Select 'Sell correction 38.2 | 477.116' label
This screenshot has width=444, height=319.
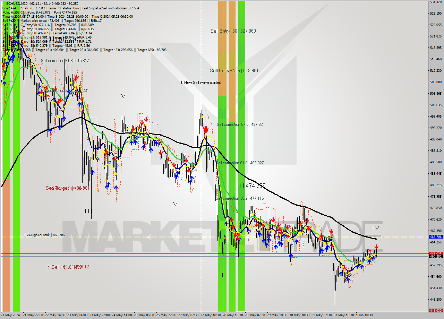240,198
